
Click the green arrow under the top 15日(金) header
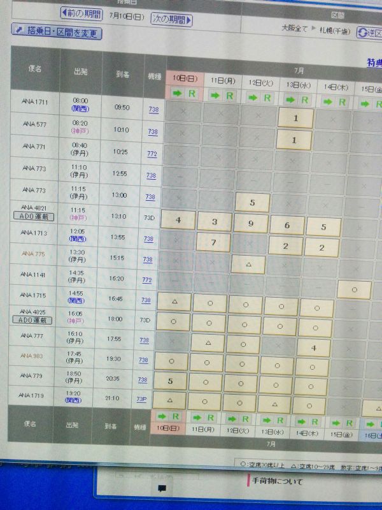(365, 104)
